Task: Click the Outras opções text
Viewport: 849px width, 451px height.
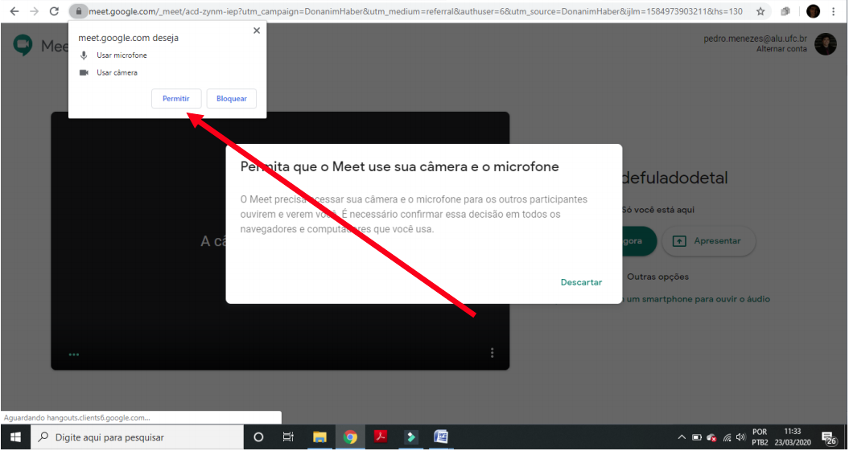Action: pos(657,277)
